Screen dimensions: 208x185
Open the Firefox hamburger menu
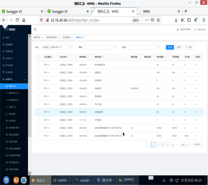[204, 20]
